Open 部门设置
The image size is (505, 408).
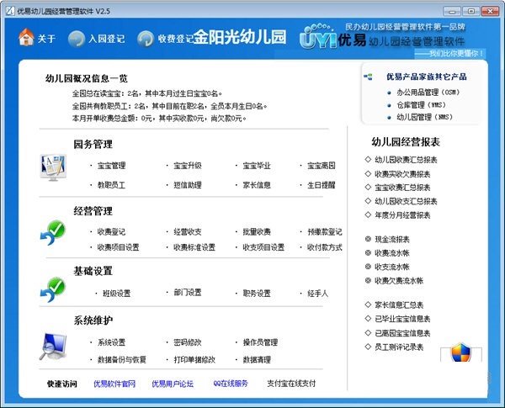tap(188, 293)
